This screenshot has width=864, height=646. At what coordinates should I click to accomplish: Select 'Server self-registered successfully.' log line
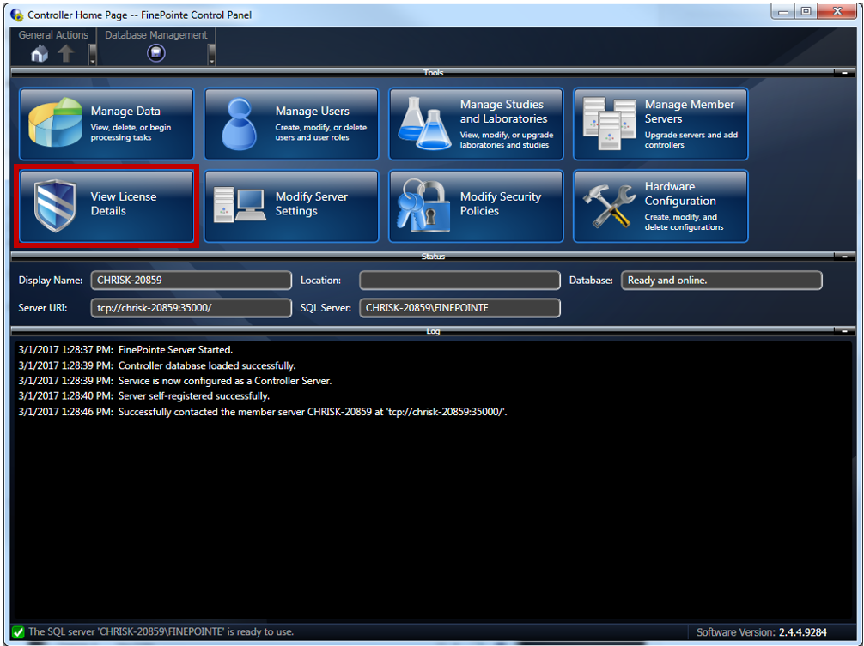(x=143, y=396)
